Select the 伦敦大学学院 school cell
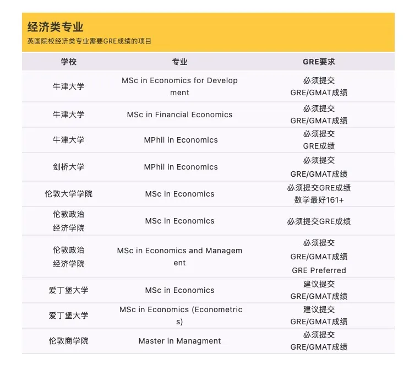This screenshot has width=409, height=370. click(x=69, y=194)
